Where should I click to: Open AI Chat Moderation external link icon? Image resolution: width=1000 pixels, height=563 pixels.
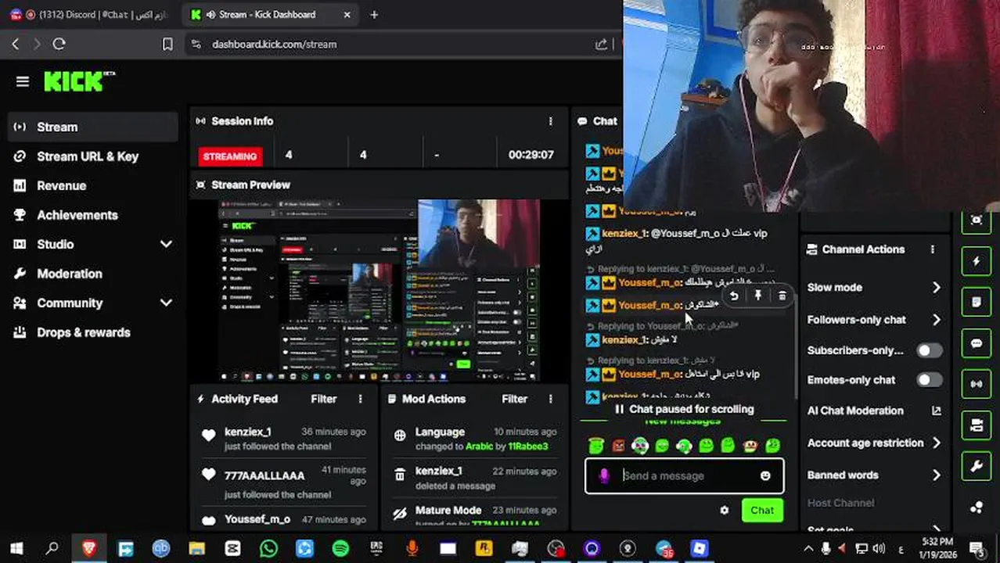936,411
